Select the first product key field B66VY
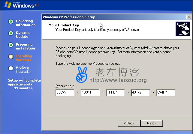This screenshot has height=134, width=193. click(x=65, y=93)
